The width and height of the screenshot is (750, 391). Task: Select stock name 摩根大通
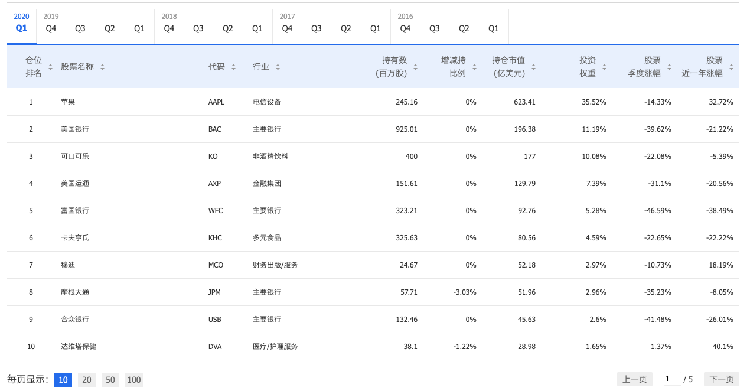(x=75, y=292)
